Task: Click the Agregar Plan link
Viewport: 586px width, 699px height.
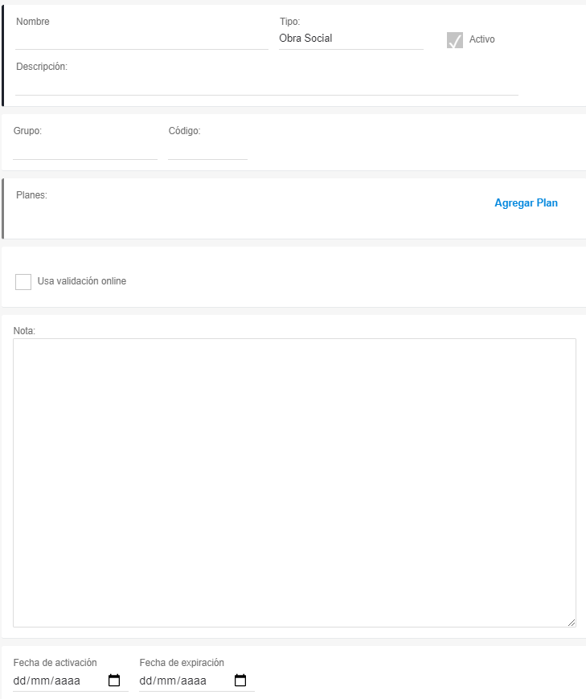Action: [x=526, y=203]
